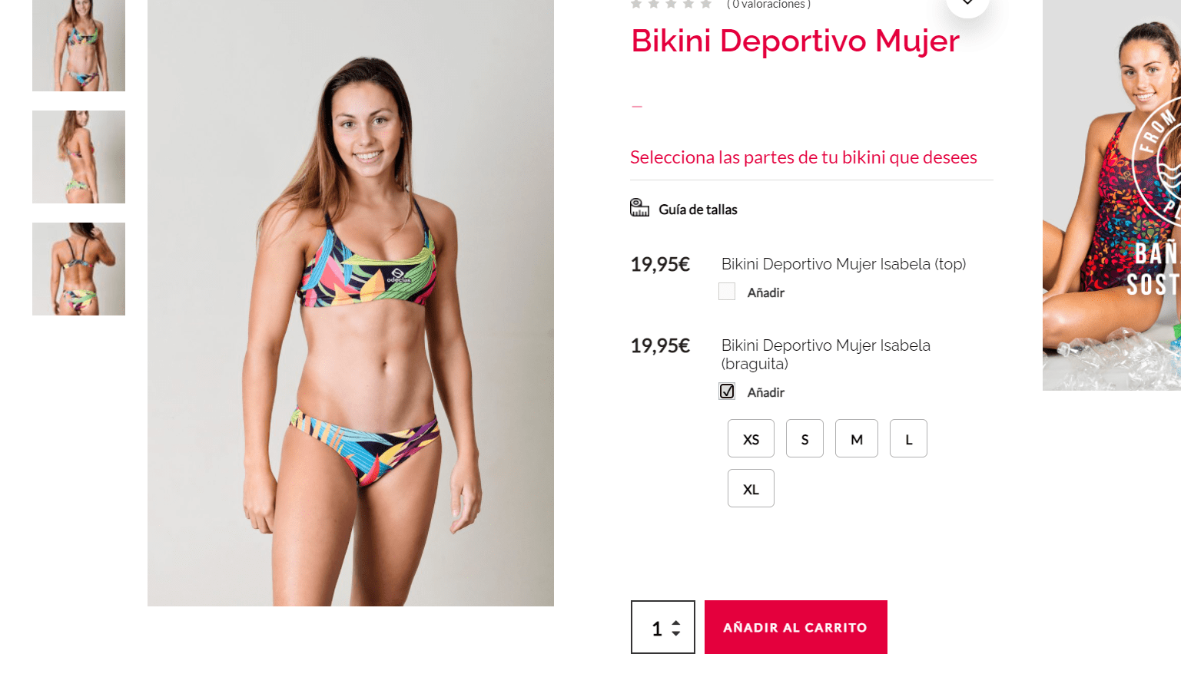Viewport: 1181px width, 677px height.
Task: Open the sustainable swimwear banner ad
Action: pos(1112,195)
